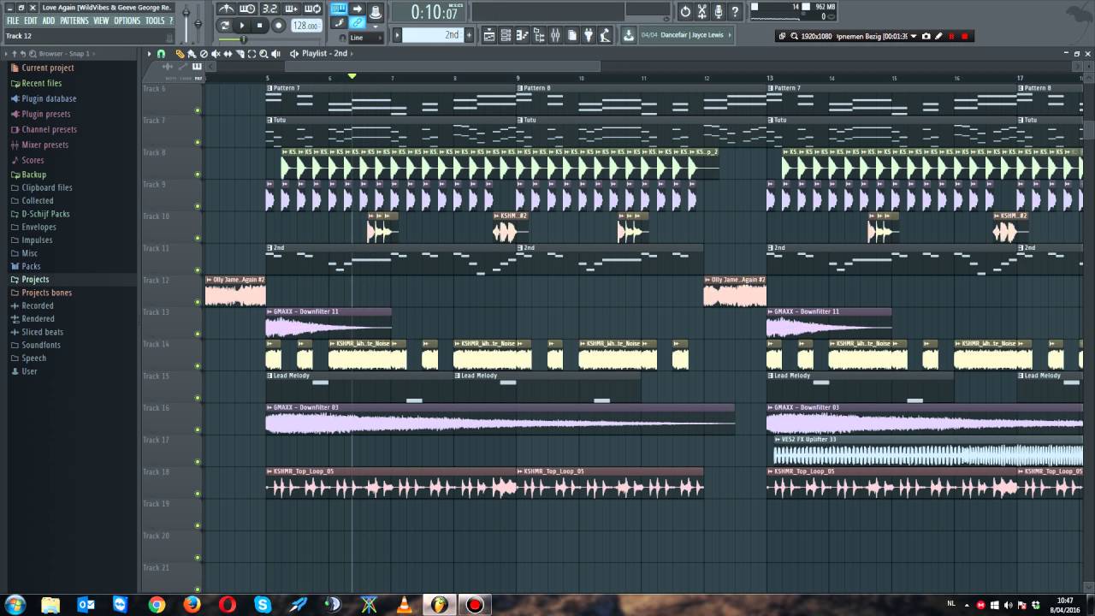Open the help question mark icon

734,11
